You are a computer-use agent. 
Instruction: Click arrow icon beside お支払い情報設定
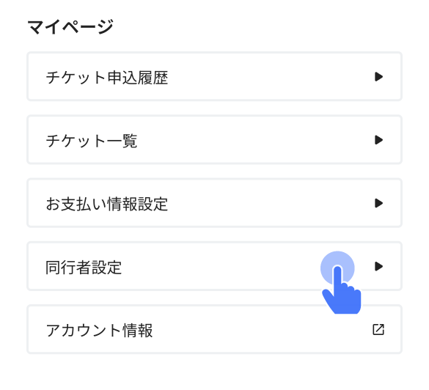coord(378,203)
